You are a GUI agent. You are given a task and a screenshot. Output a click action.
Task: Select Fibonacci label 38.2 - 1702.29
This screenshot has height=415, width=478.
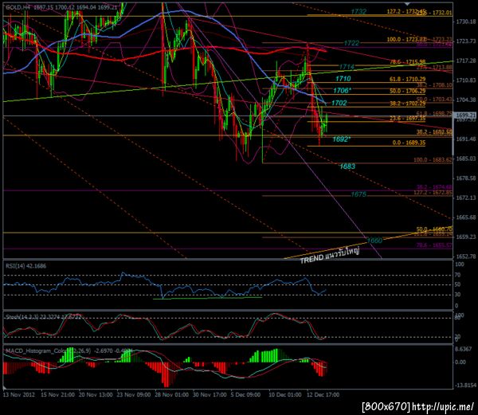pos(408,104)
